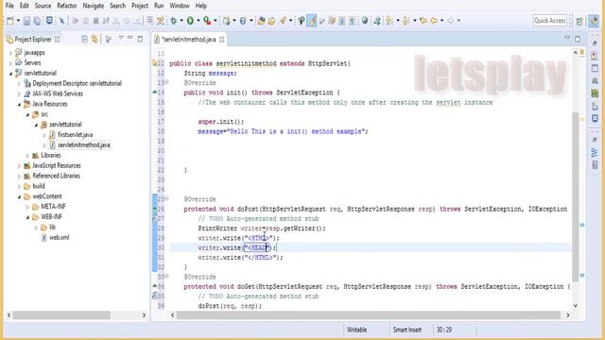
Task: Jump to Last Edit Location icon
Action: point(423,21)
